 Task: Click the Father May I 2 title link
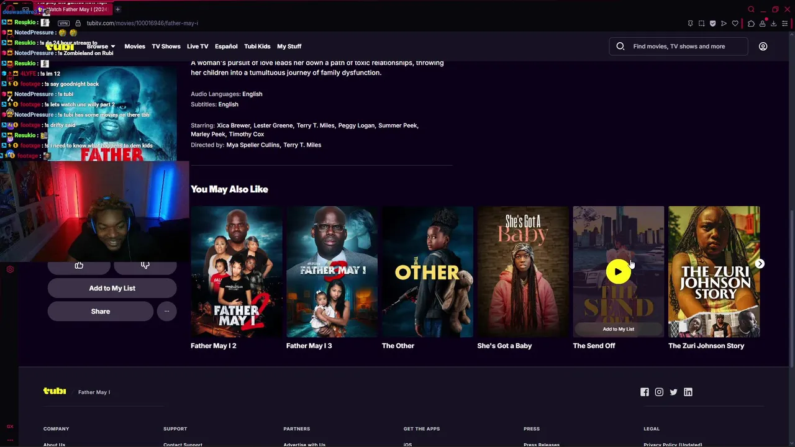coord(214,346)
